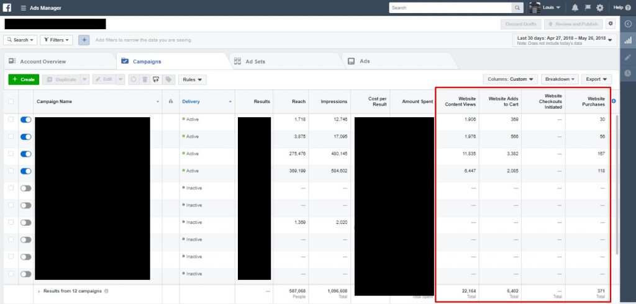
Task: Open the Louis account dropdown
Action: point(552,7)
